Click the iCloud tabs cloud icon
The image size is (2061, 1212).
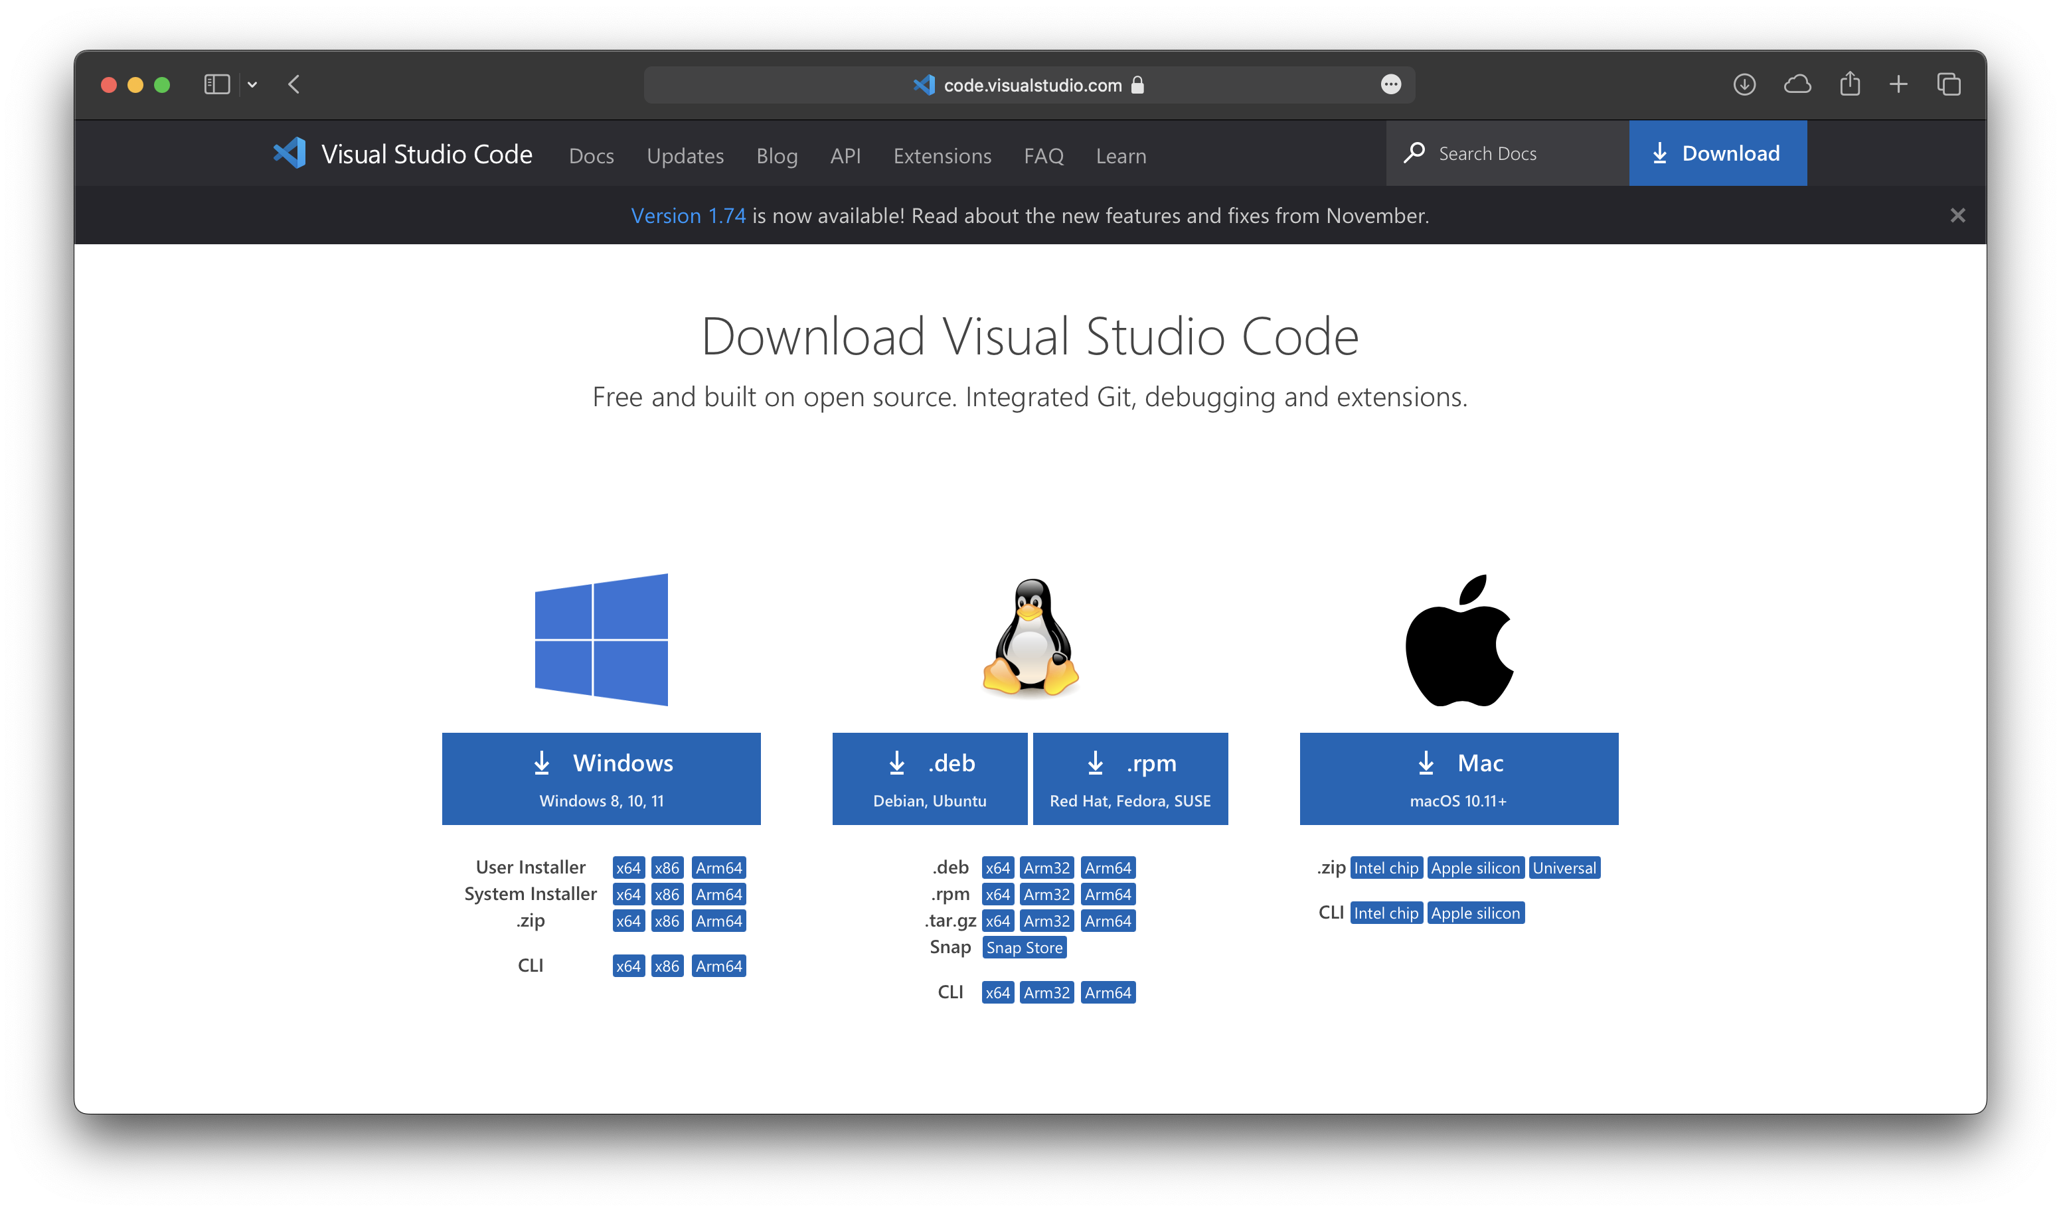(x=1797, y=84)
